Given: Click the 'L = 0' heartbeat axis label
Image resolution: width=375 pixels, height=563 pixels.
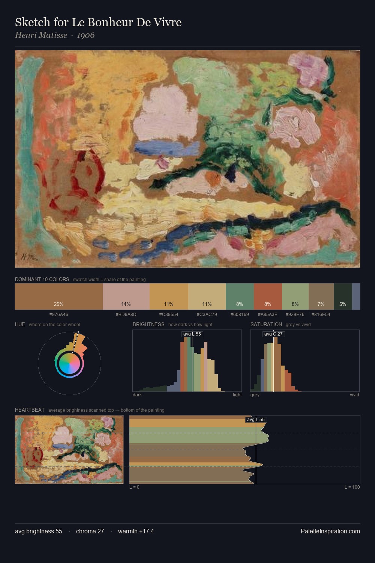Looking at the screenshot, I should [134, 487].
